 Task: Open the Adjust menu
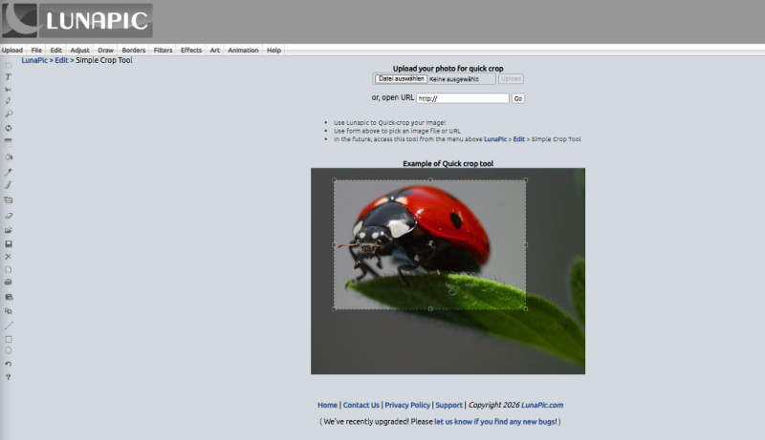point(80,51)
